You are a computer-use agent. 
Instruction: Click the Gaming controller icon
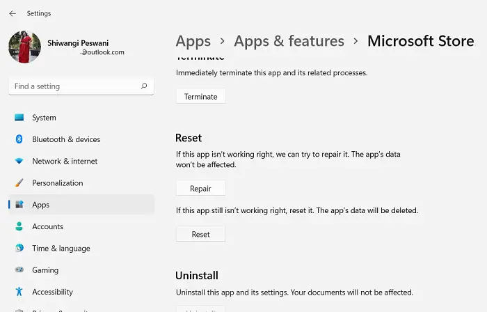[x=19, y=270]
